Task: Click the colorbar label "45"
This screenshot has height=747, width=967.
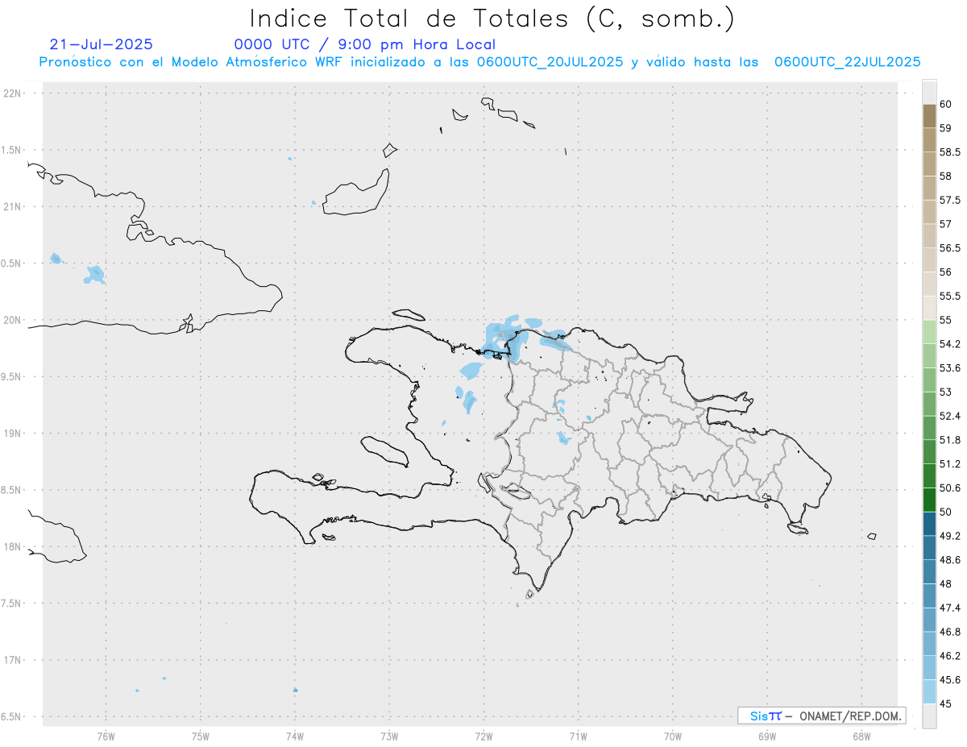Action: pyautogui.click(x=945, y=703)
